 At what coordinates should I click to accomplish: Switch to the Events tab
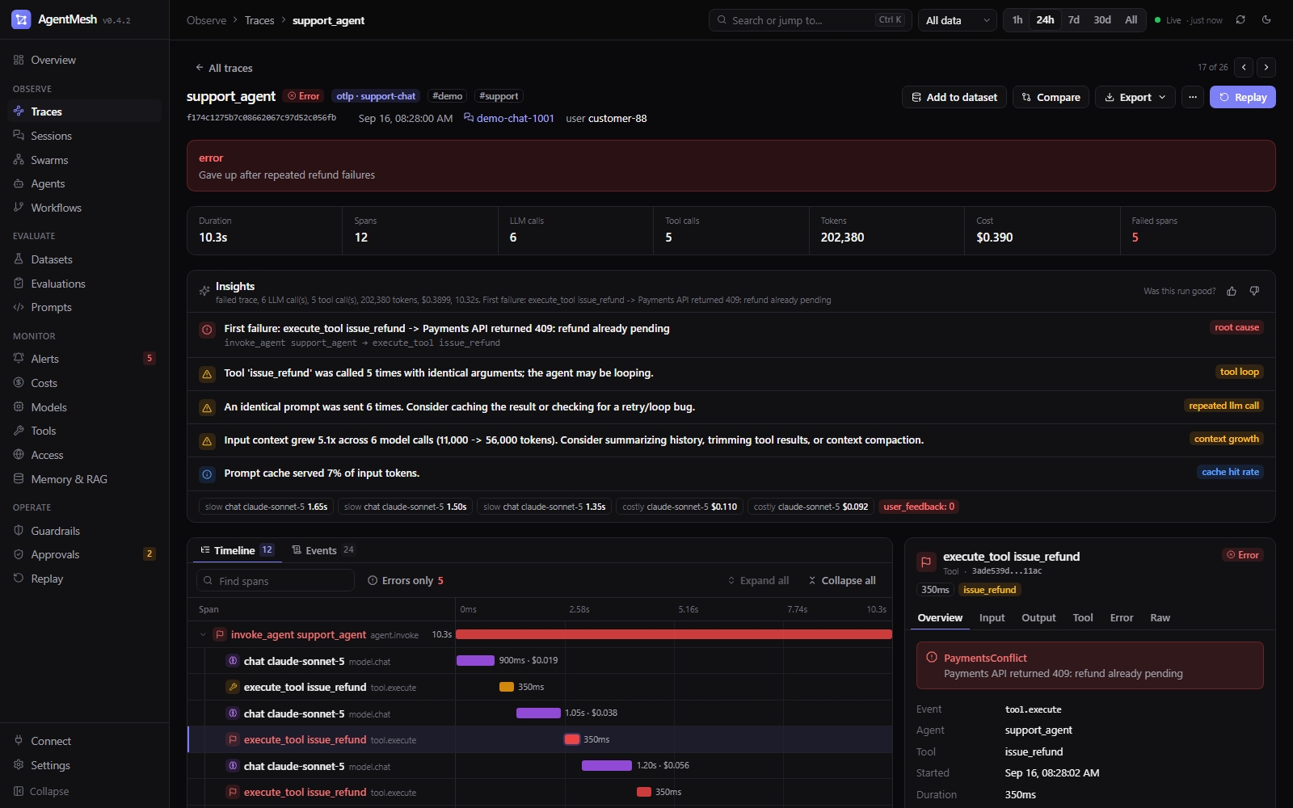point(322,550)
